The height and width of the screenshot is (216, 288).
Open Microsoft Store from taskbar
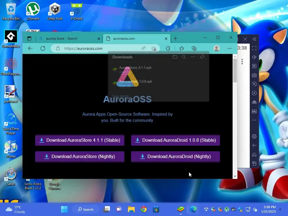156,209
